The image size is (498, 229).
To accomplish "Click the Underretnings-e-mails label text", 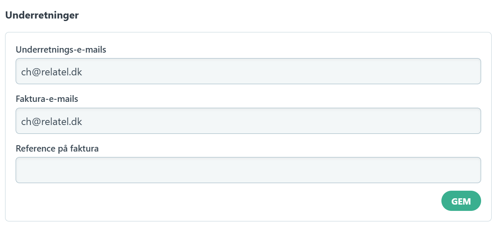I will point(61,50).
